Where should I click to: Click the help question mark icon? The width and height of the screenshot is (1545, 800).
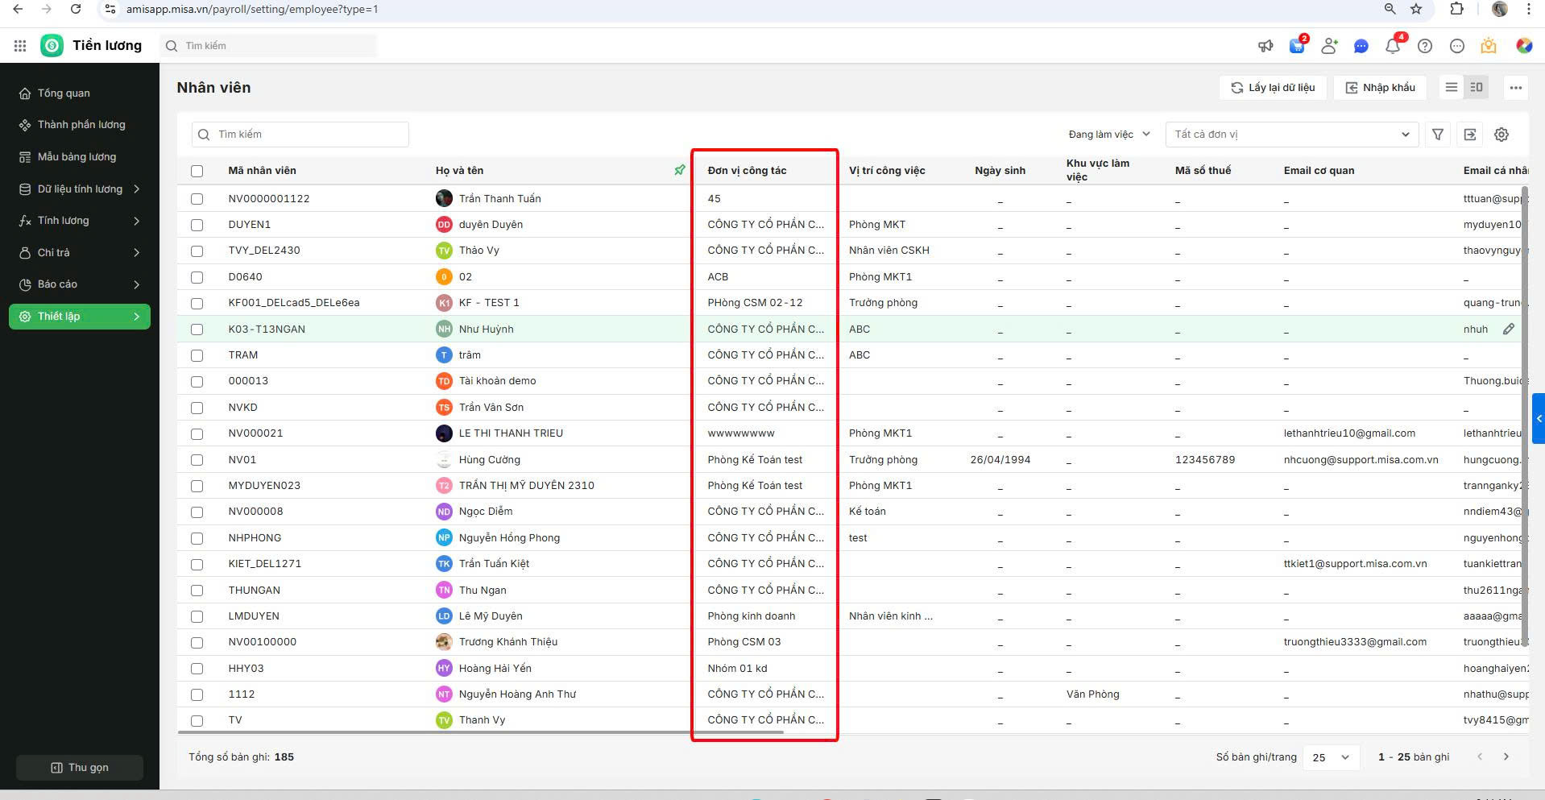(1425, 46)
